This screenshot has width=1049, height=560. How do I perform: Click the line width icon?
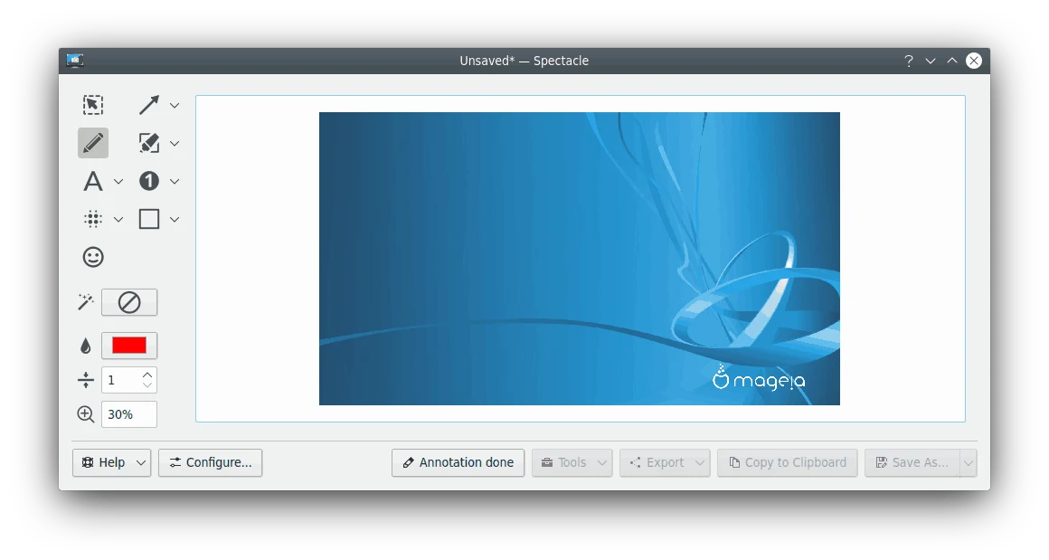[x=86, y=380]
